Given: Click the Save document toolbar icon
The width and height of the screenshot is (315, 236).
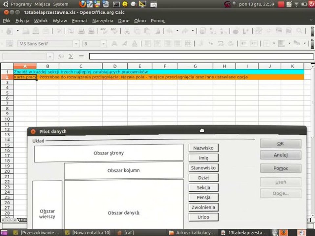Looking at the screenshot, I should coord(36,31).
